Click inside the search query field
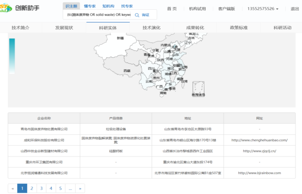 (96, 15)
